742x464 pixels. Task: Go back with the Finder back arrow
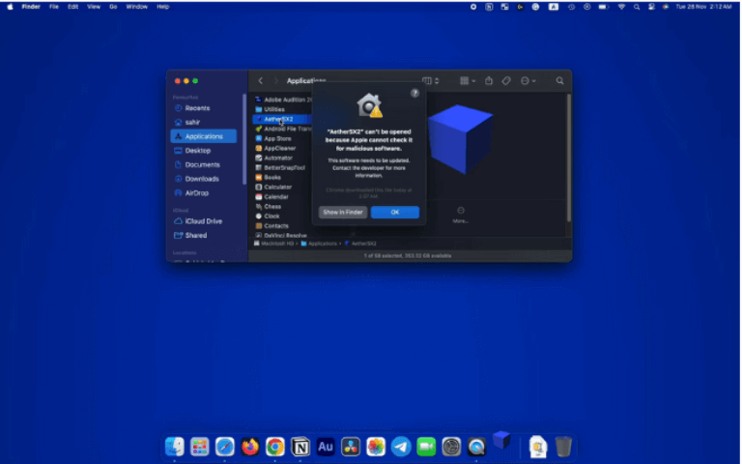click(x=260, y=81)
